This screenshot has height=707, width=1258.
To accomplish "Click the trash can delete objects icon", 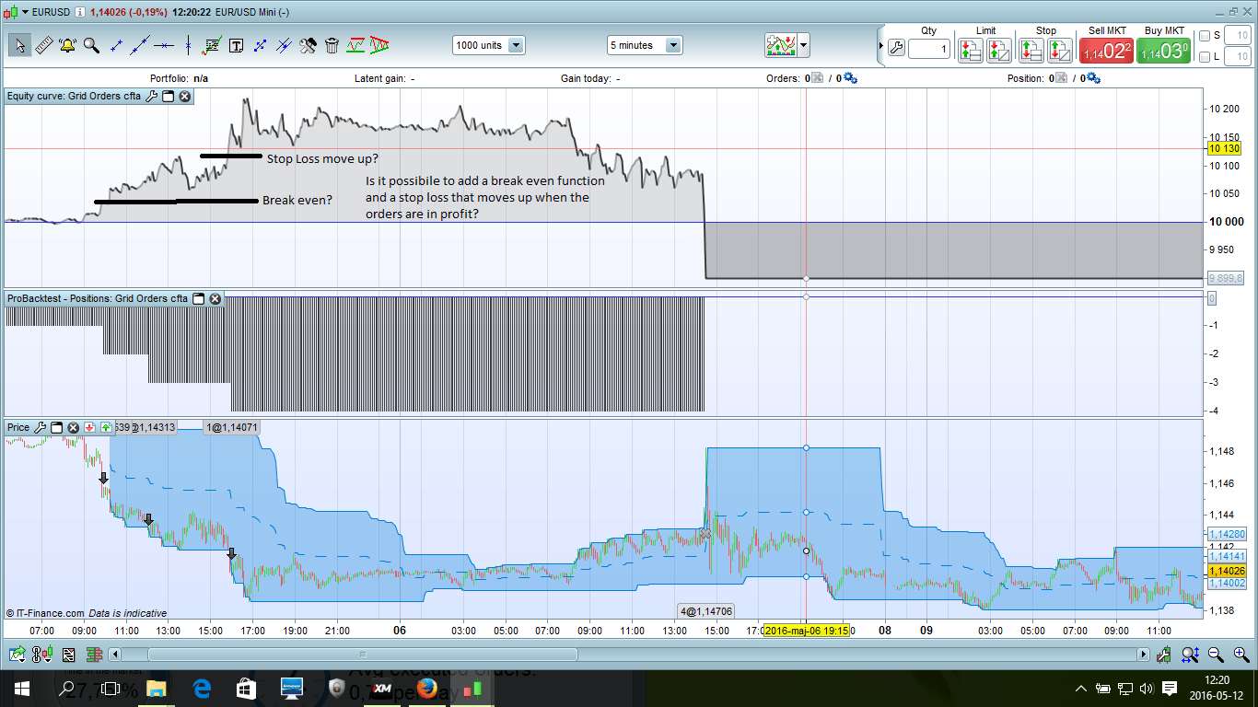I will (332, 45).
